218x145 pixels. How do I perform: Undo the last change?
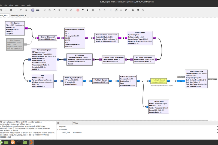click(66, 10)
